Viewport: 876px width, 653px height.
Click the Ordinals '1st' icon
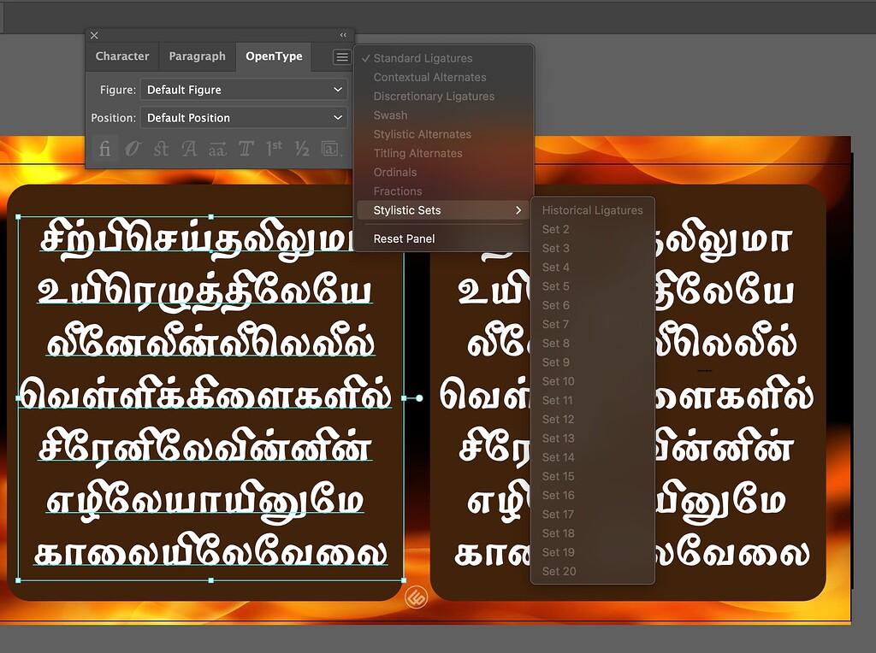click(x=273, y=148)
